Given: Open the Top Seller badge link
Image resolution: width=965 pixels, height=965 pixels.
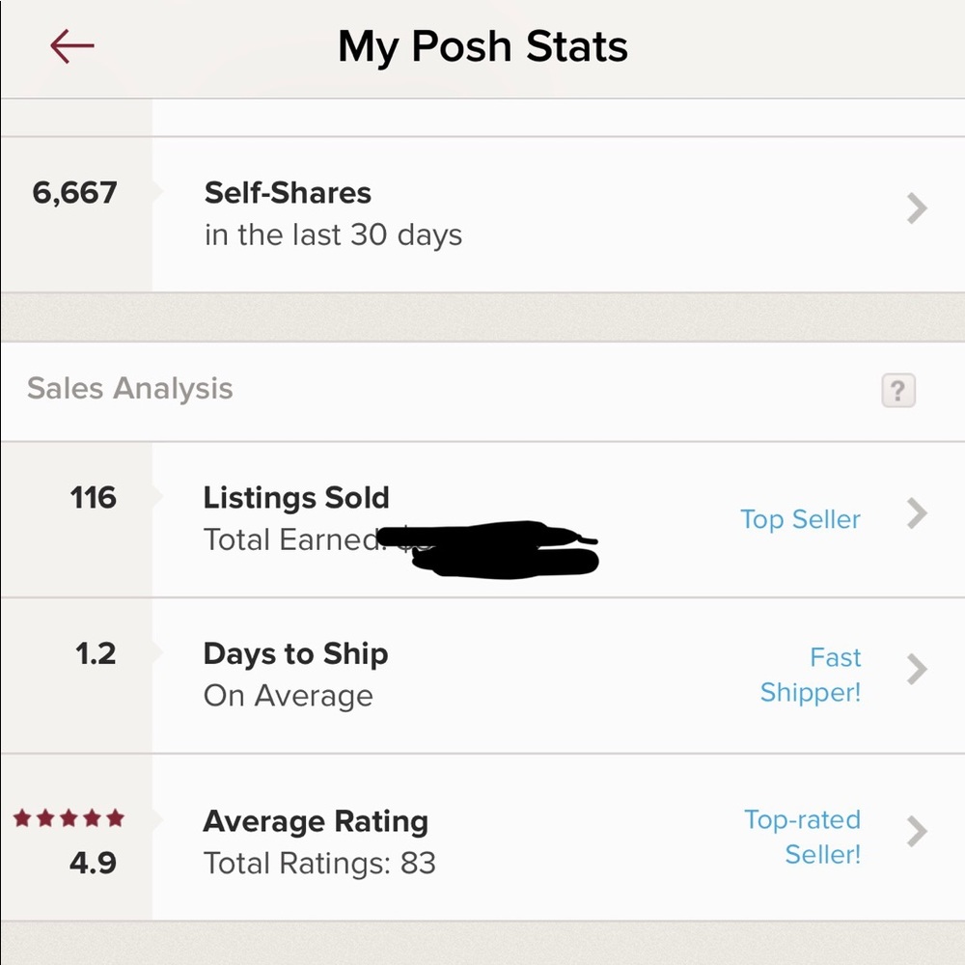Looking at the screenshot, I should point(801,519).
